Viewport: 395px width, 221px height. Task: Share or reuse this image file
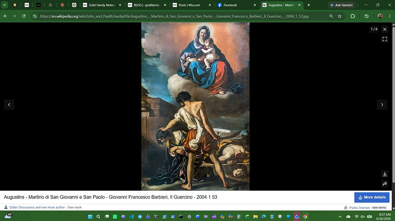pyautogui.click(x=385, y=184)
